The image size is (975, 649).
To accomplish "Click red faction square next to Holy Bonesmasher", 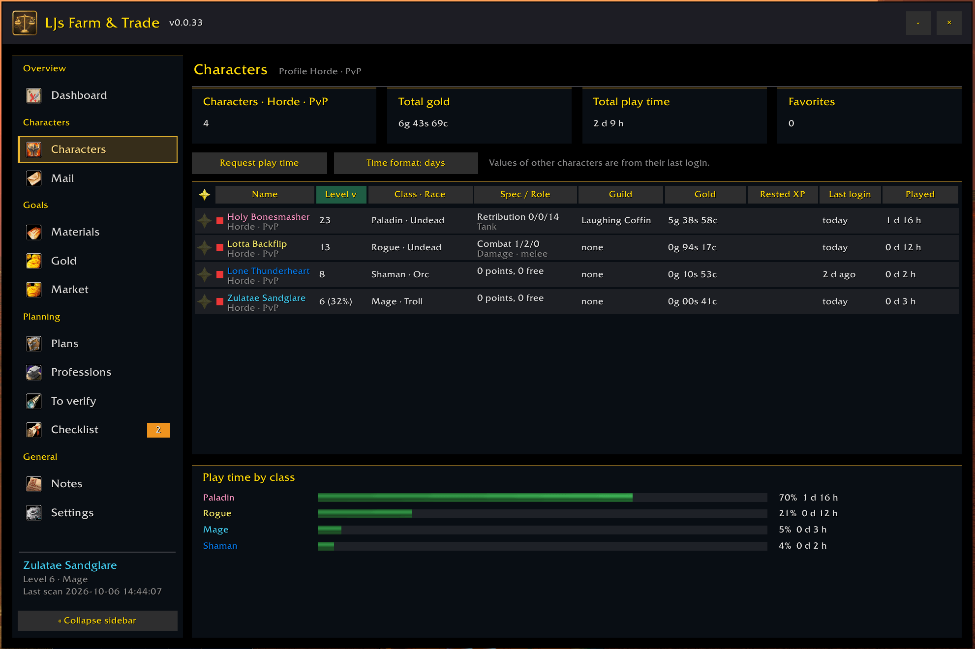I will tap(220, 220).
